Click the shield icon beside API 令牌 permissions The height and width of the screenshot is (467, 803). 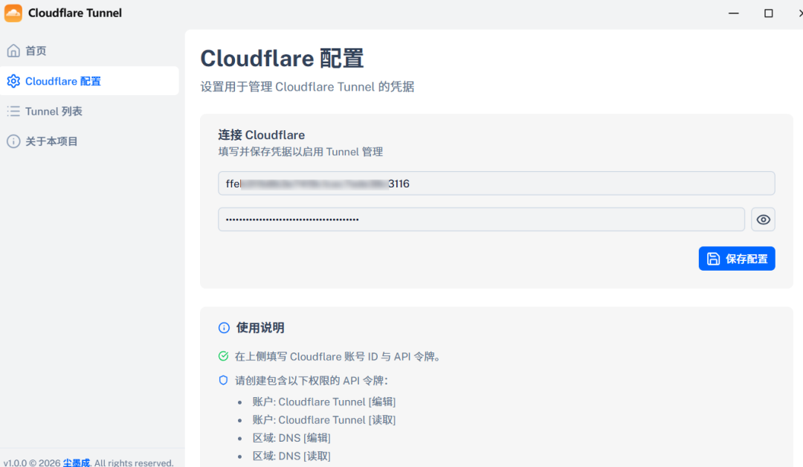click(223, 380)
